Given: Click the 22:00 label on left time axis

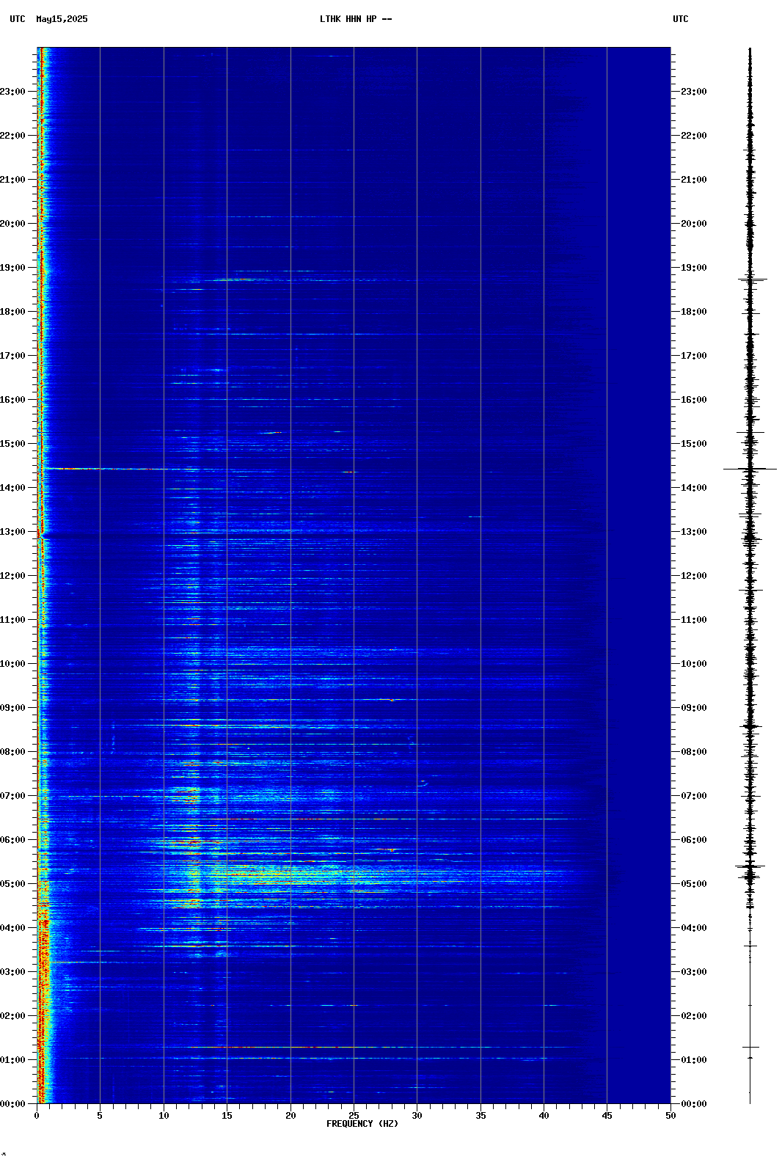Looking at the screenshot, I should pos(12,136).
